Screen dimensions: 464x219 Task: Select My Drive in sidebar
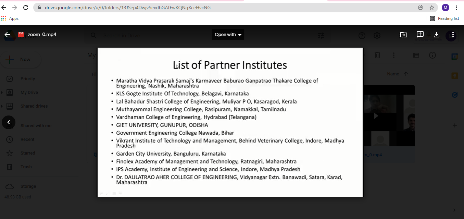click(x=29, y=93)
